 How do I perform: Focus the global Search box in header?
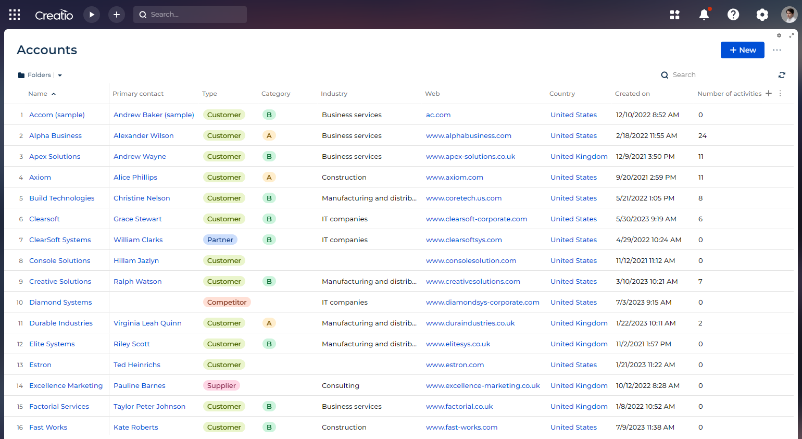[x=190, y=15]
